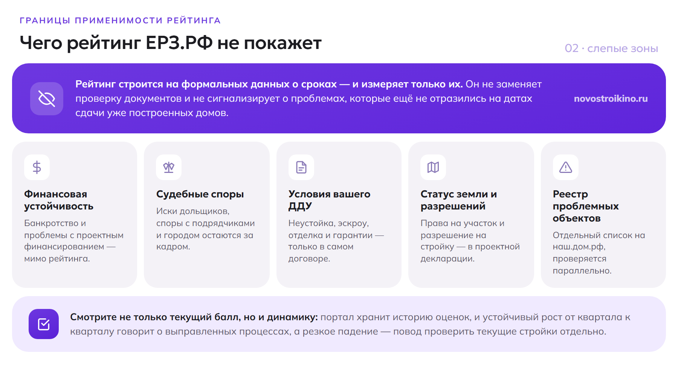The height and width of the screenshot is (376, 678).
Task: Click the Статус земли и разрешений card title
Action: pyautogui.click(x=458, y=200)
